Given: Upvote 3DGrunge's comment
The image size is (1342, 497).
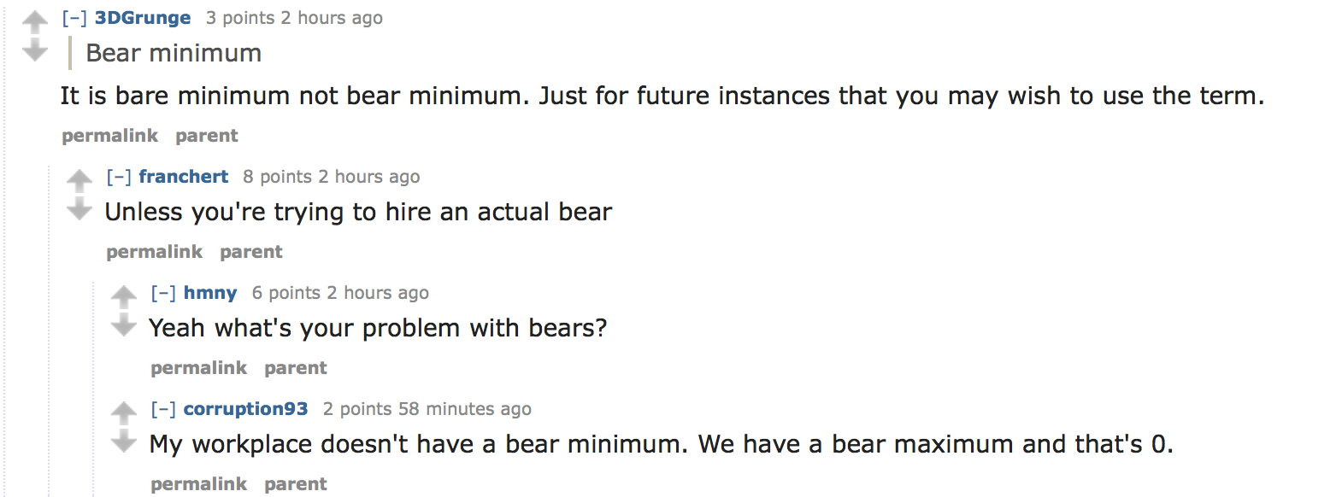Looking at the screenshot, I should 35,21.
